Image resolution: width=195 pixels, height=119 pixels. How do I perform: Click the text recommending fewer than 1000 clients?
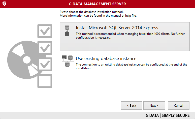(x=130, y=36)
